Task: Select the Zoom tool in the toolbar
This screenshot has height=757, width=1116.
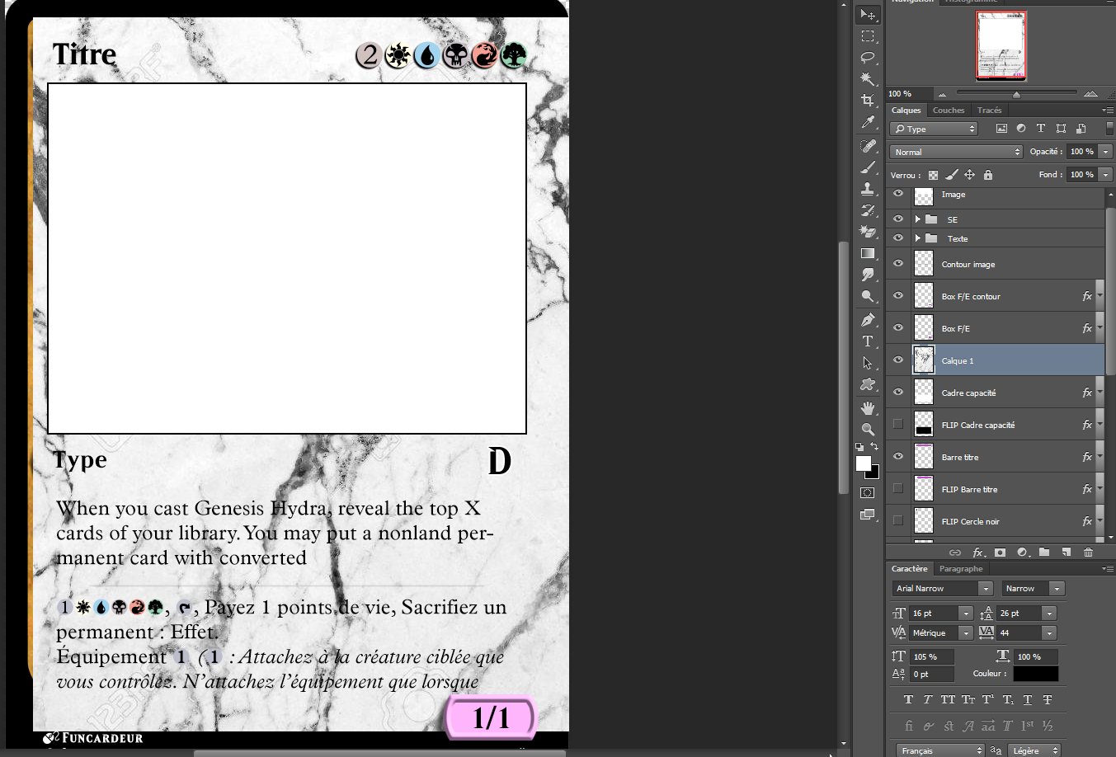Action: click(868, 430)
